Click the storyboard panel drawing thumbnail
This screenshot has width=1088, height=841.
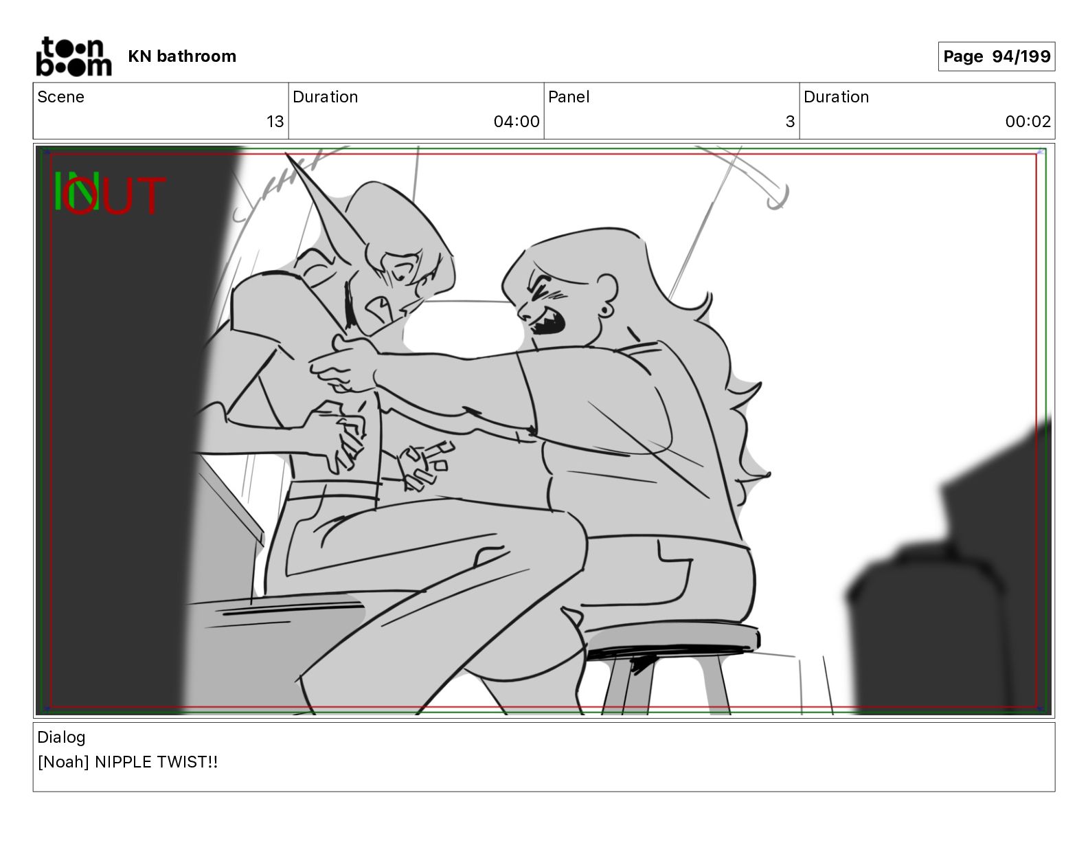click(544, 430)
